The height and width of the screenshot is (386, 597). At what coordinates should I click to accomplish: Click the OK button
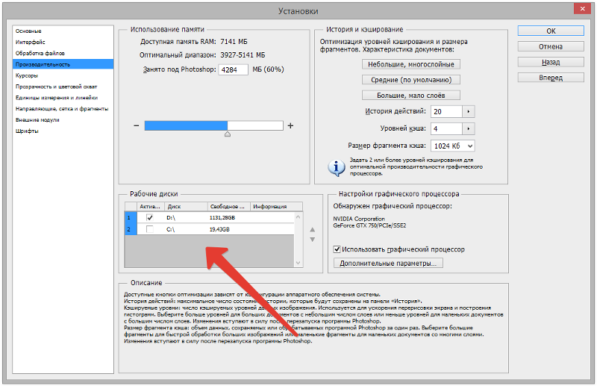pyautogui.click(x=551, y=31)
